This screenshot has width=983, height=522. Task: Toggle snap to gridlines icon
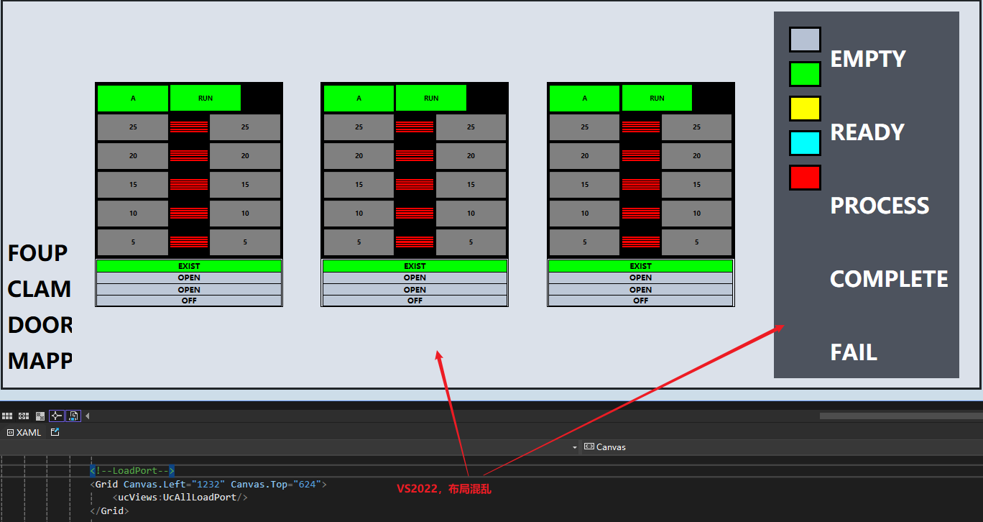24,416
